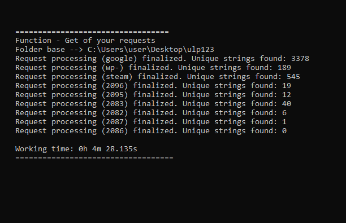Screen dimensions: 346x223
Task: Click the count 3378 for google
Action: 300,59
